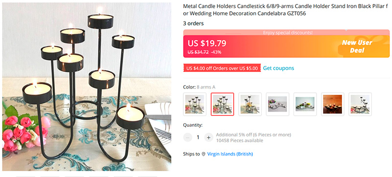
Task: Click the US $19.79 price
Action: [207, 44]
